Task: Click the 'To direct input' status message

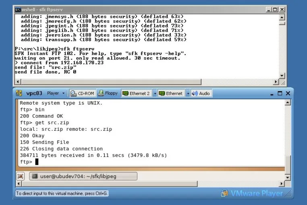Action: 62,193
